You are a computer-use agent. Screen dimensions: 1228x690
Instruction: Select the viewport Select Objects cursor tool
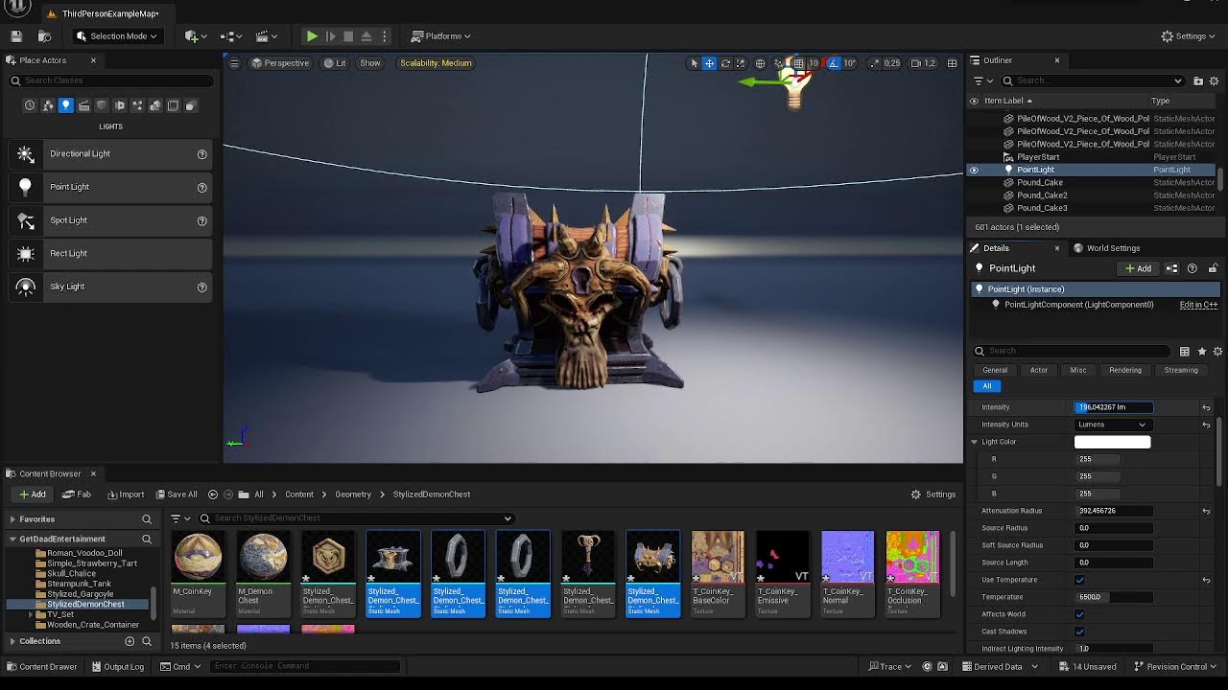pyautogui.click(x=694, y=63)
